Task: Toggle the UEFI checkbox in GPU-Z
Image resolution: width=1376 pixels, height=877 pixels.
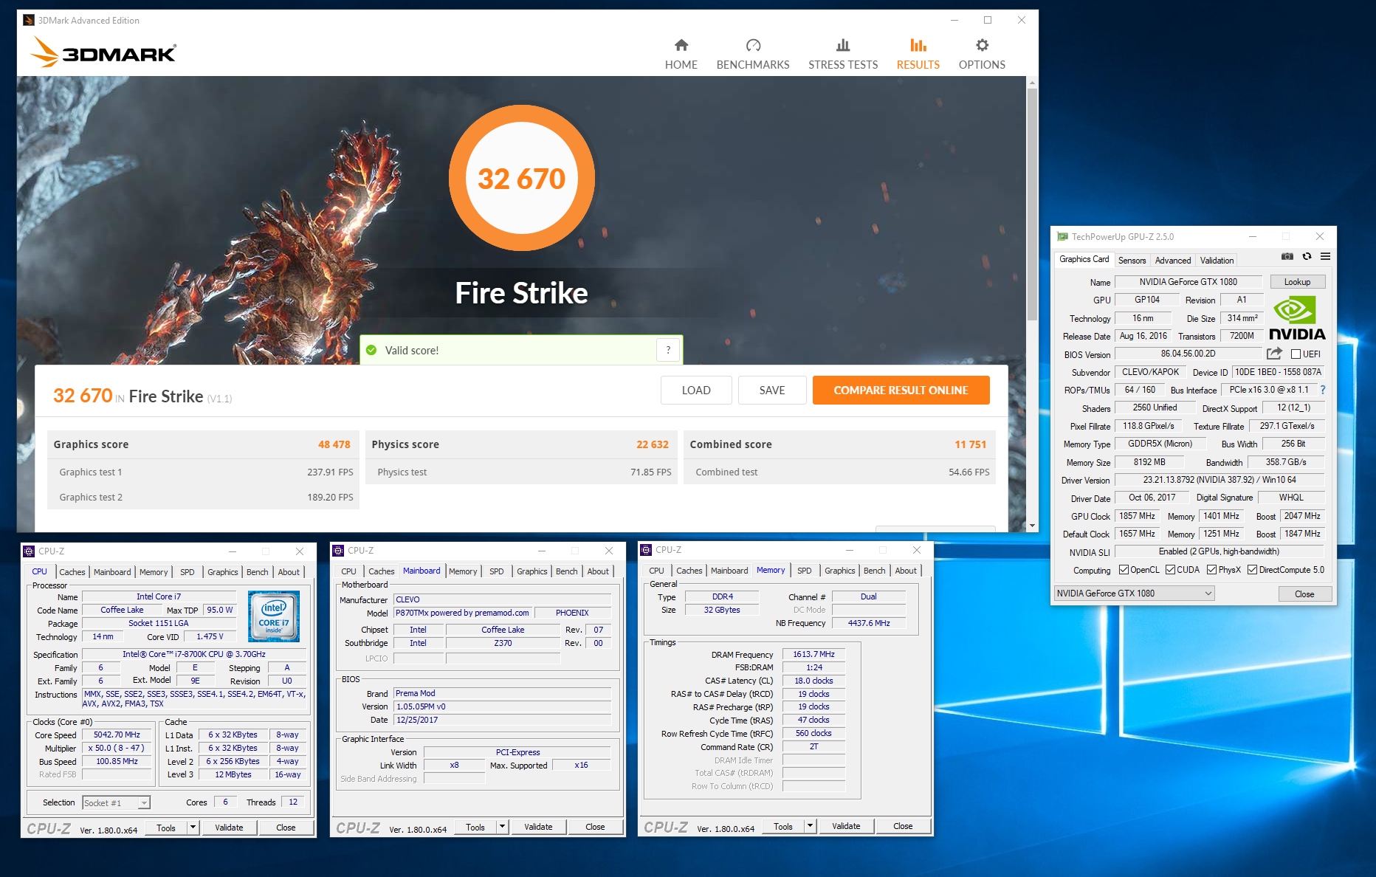Action: tap(1296, 354)
